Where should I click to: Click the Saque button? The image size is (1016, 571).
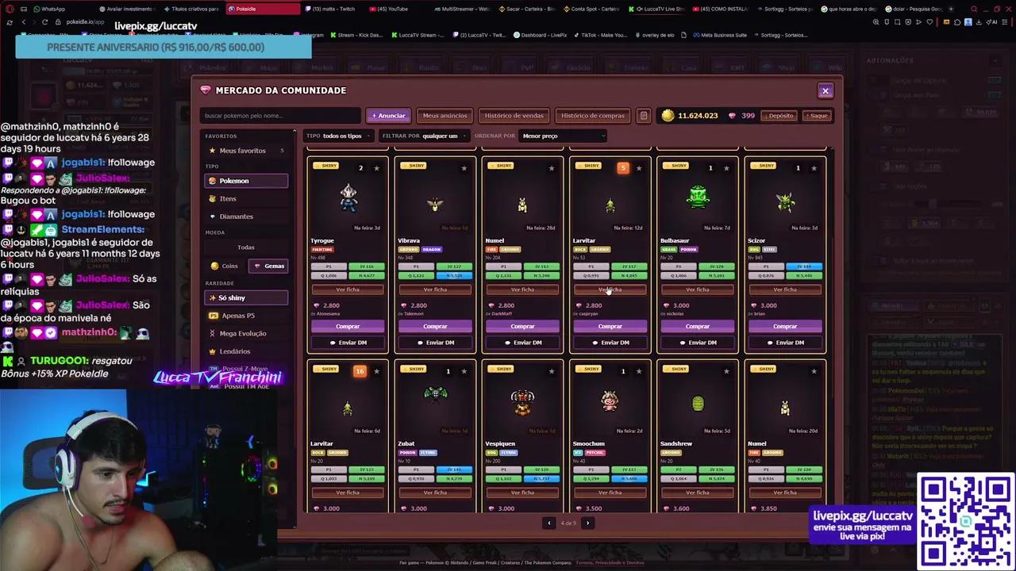pos(817,116)
